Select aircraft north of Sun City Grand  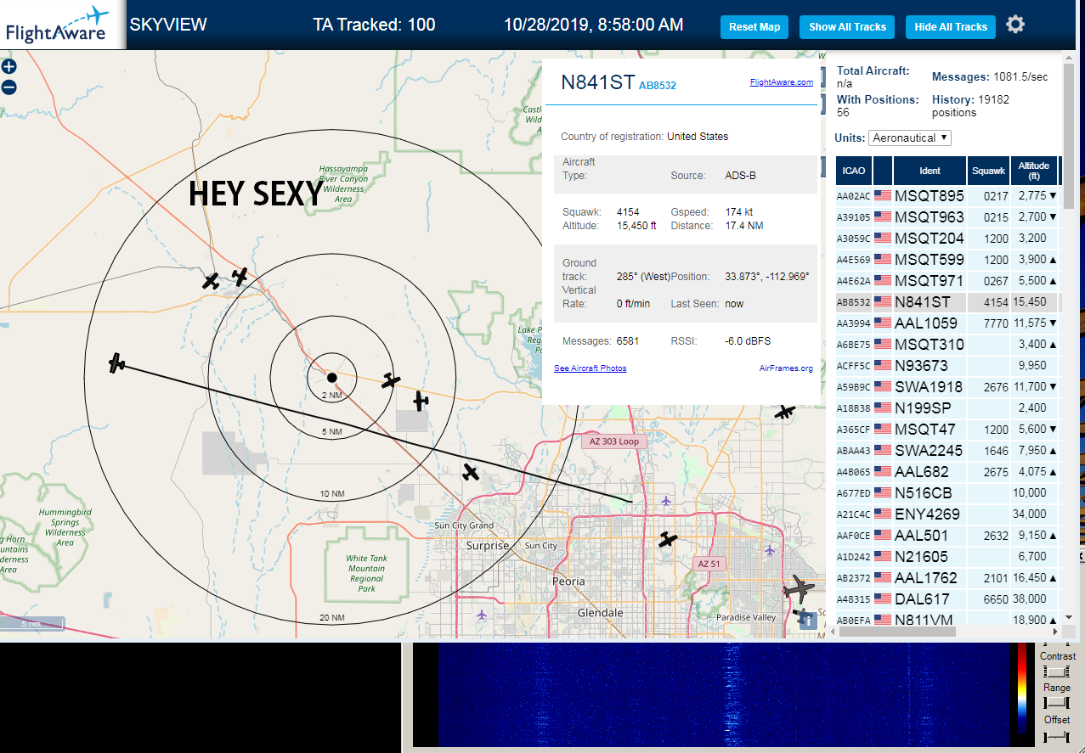point(471,472)
